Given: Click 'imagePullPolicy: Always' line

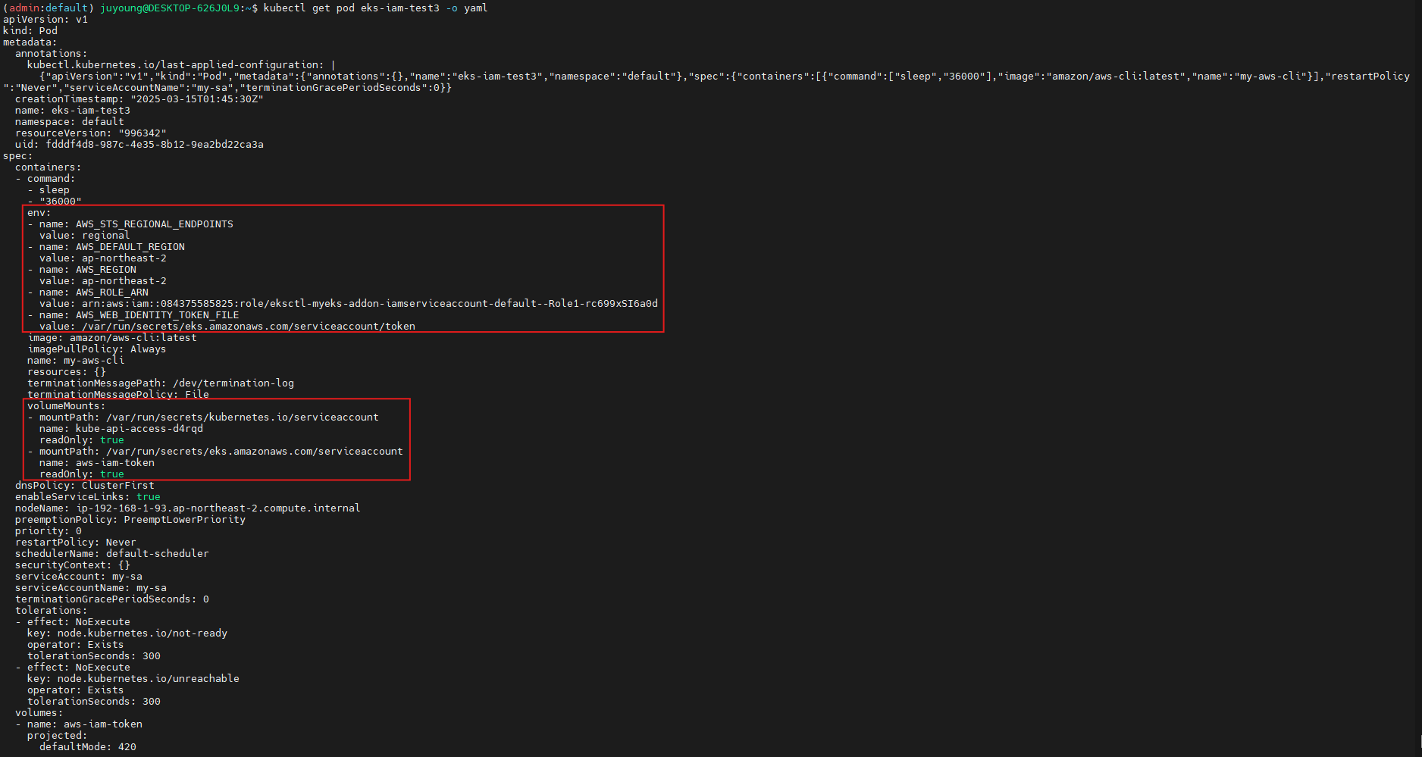Looking at the screenshot, I should click(97, 349).
